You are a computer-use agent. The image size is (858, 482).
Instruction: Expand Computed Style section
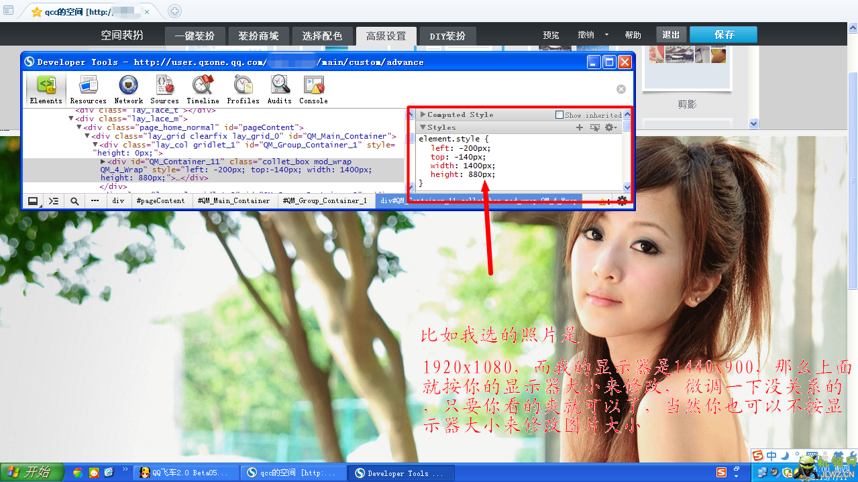[423, 115]
